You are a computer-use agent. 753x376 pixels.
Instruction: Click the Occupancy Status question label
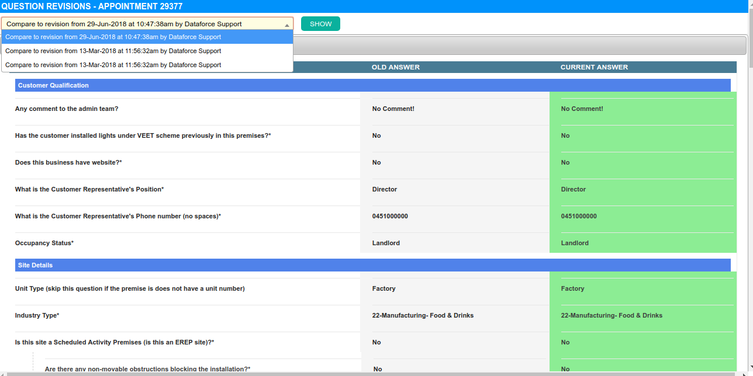(44, 243)
